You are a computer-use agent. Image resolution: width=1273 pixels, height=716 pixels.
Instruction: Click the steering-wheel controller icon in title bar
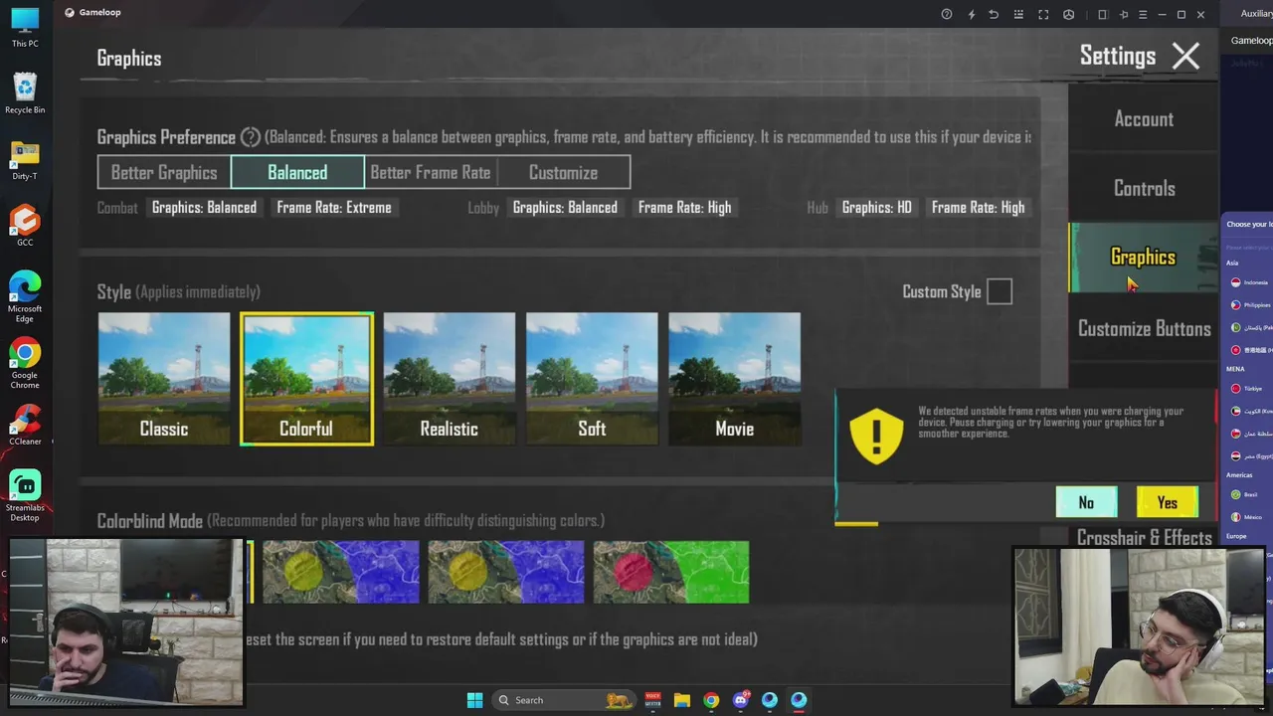pos(1068,14)
